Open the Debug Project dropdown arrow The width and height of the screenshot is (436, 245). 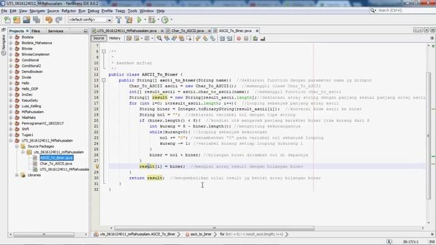click(x=158, y=20)
